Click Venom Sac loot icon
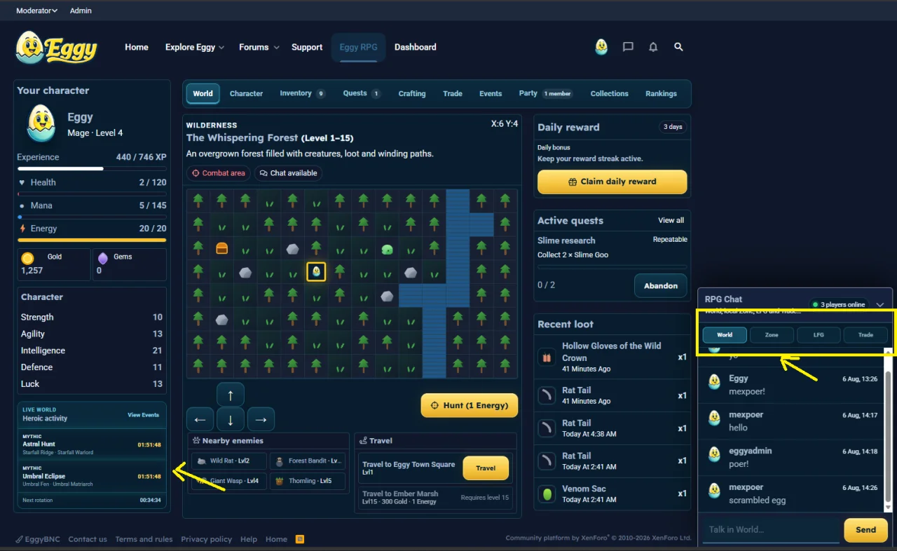Image resolution: width=897 pixels, height=551 pixels. (x=547, y=494)
